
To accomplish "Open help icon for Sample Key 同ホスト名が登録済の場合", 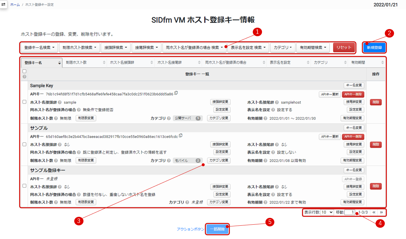I will pos(79,110).
